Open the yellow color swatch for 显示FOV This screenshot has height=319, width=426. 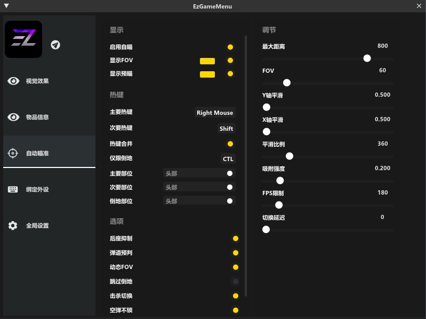click(207, 61)
